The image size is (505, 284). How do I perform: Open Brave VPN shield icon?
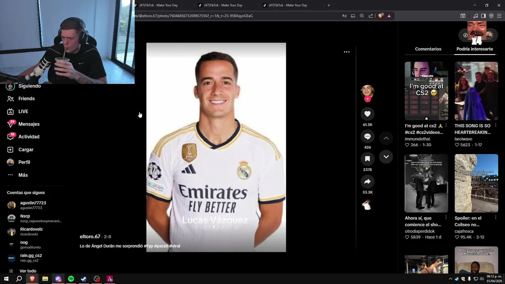491,16
